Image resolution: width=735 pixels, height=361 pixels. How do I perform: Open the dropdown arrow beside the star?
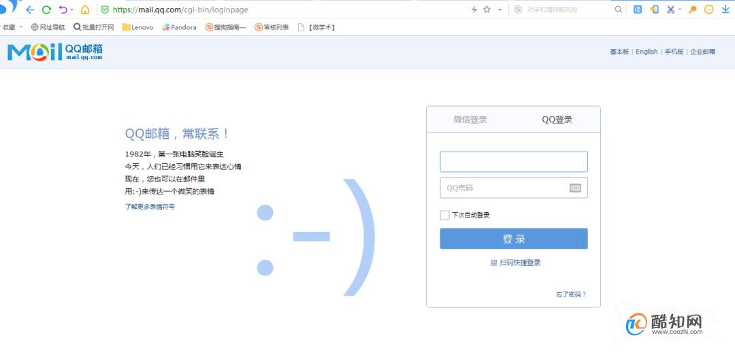[x=500, y=10]
